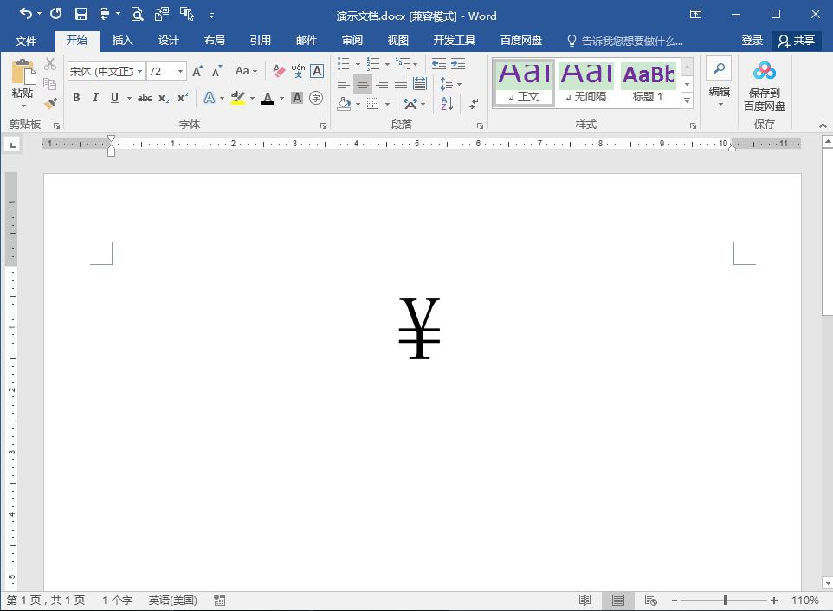Image resolution: width=833 pixels, height=611 pixels.
Task: Open the font name dropdown
Action: click(140, 72)
